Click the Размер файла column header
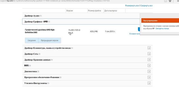Screen dimensions: 179x101 (x=95, y=11)
